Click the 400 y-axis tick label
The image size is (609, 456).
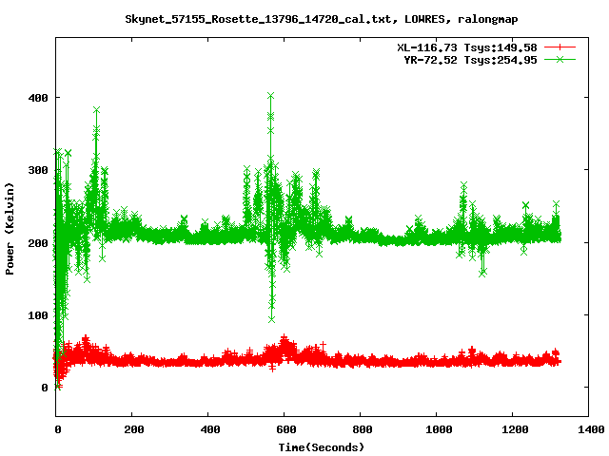[x=38, y=98]
